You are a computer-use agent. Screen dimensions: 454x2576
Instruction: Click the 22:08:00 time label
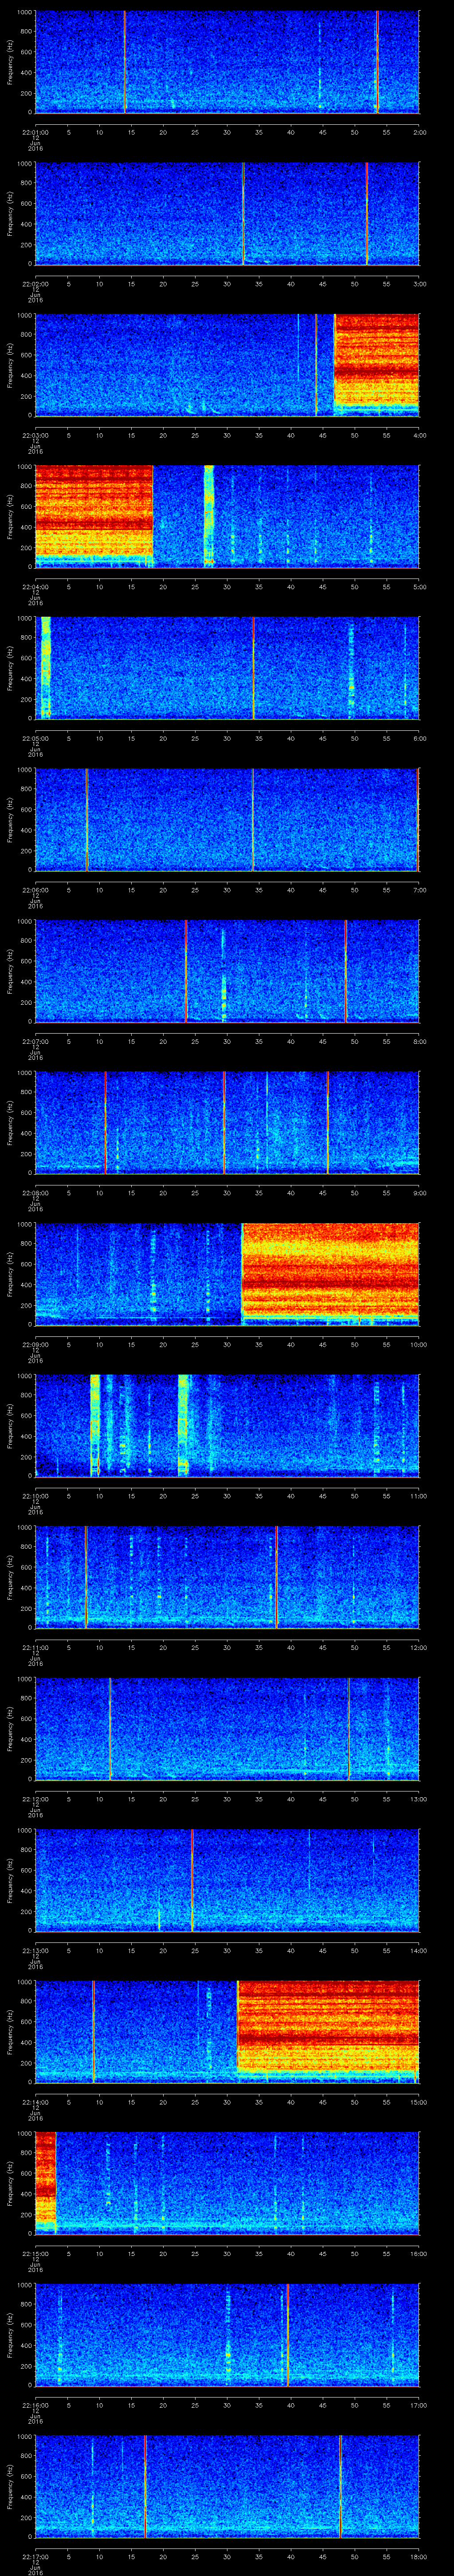tap(35, 1192)
